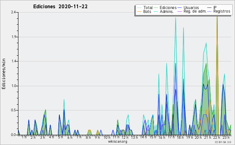Click the 14 h x-axis label

[143, 137]
